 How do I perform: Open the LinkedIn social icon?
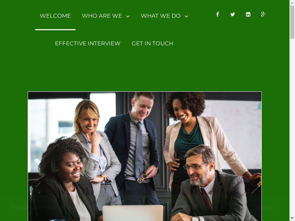click(x=248, y=14)
